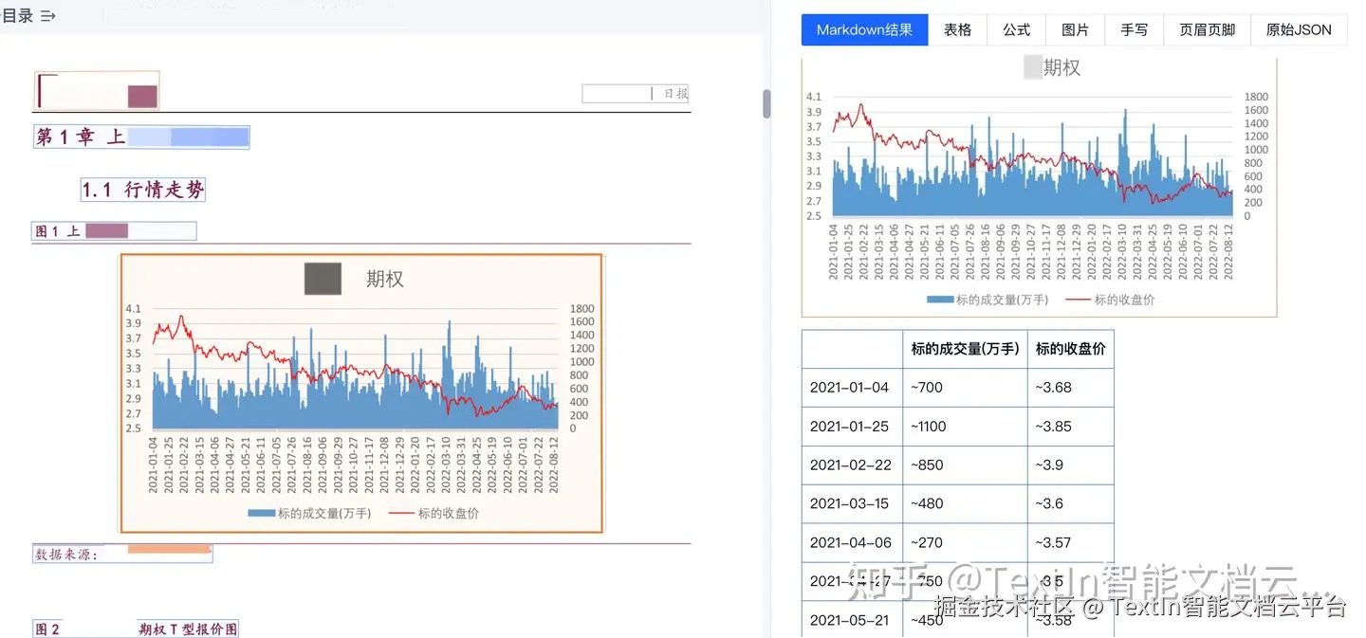Open the 公式 tab
This screenshot has height=638, width=1366.
pos(1016,29)
